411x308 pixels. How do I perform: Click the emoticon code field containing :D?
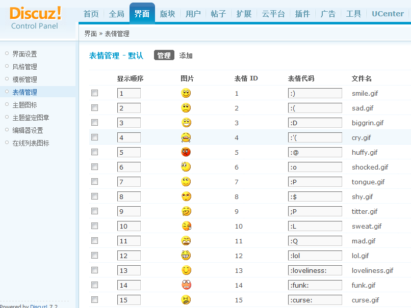tap(315, 123)
